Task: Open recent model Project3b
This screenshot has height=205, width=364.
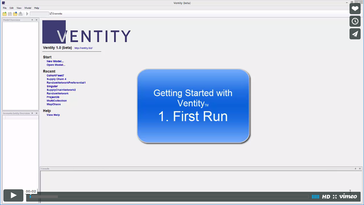Action: click(53, 97)
